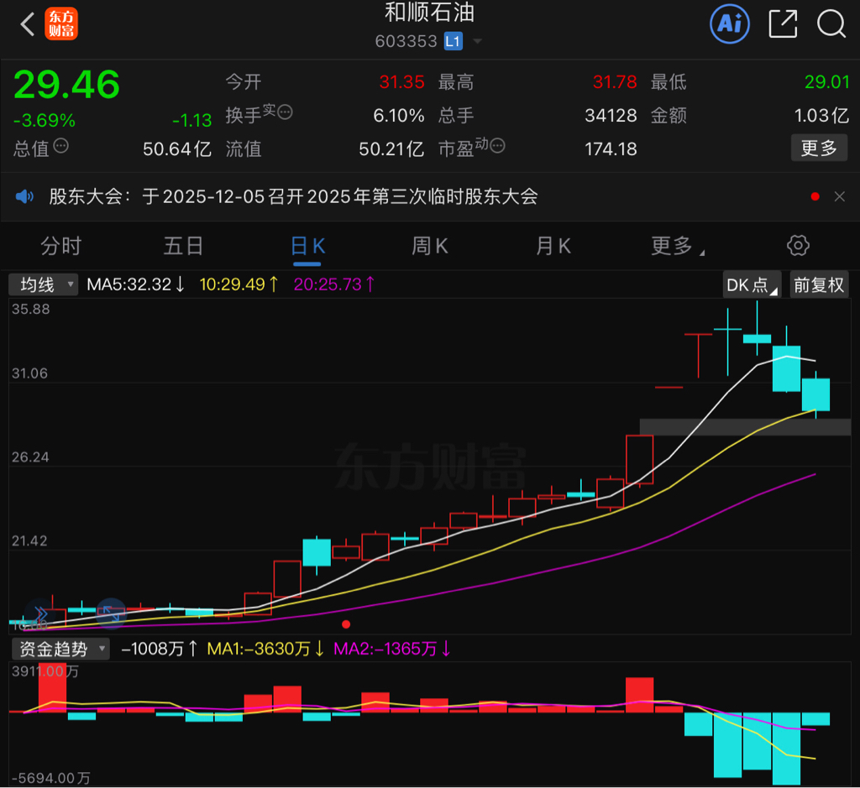Share the stock page with the export icon
860x788 pixels.
(x=783, y=24)
